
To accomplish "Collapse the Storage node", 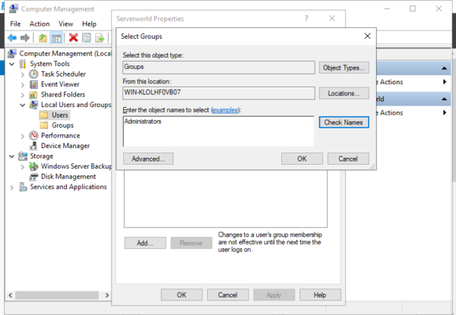I will point(12,156).
